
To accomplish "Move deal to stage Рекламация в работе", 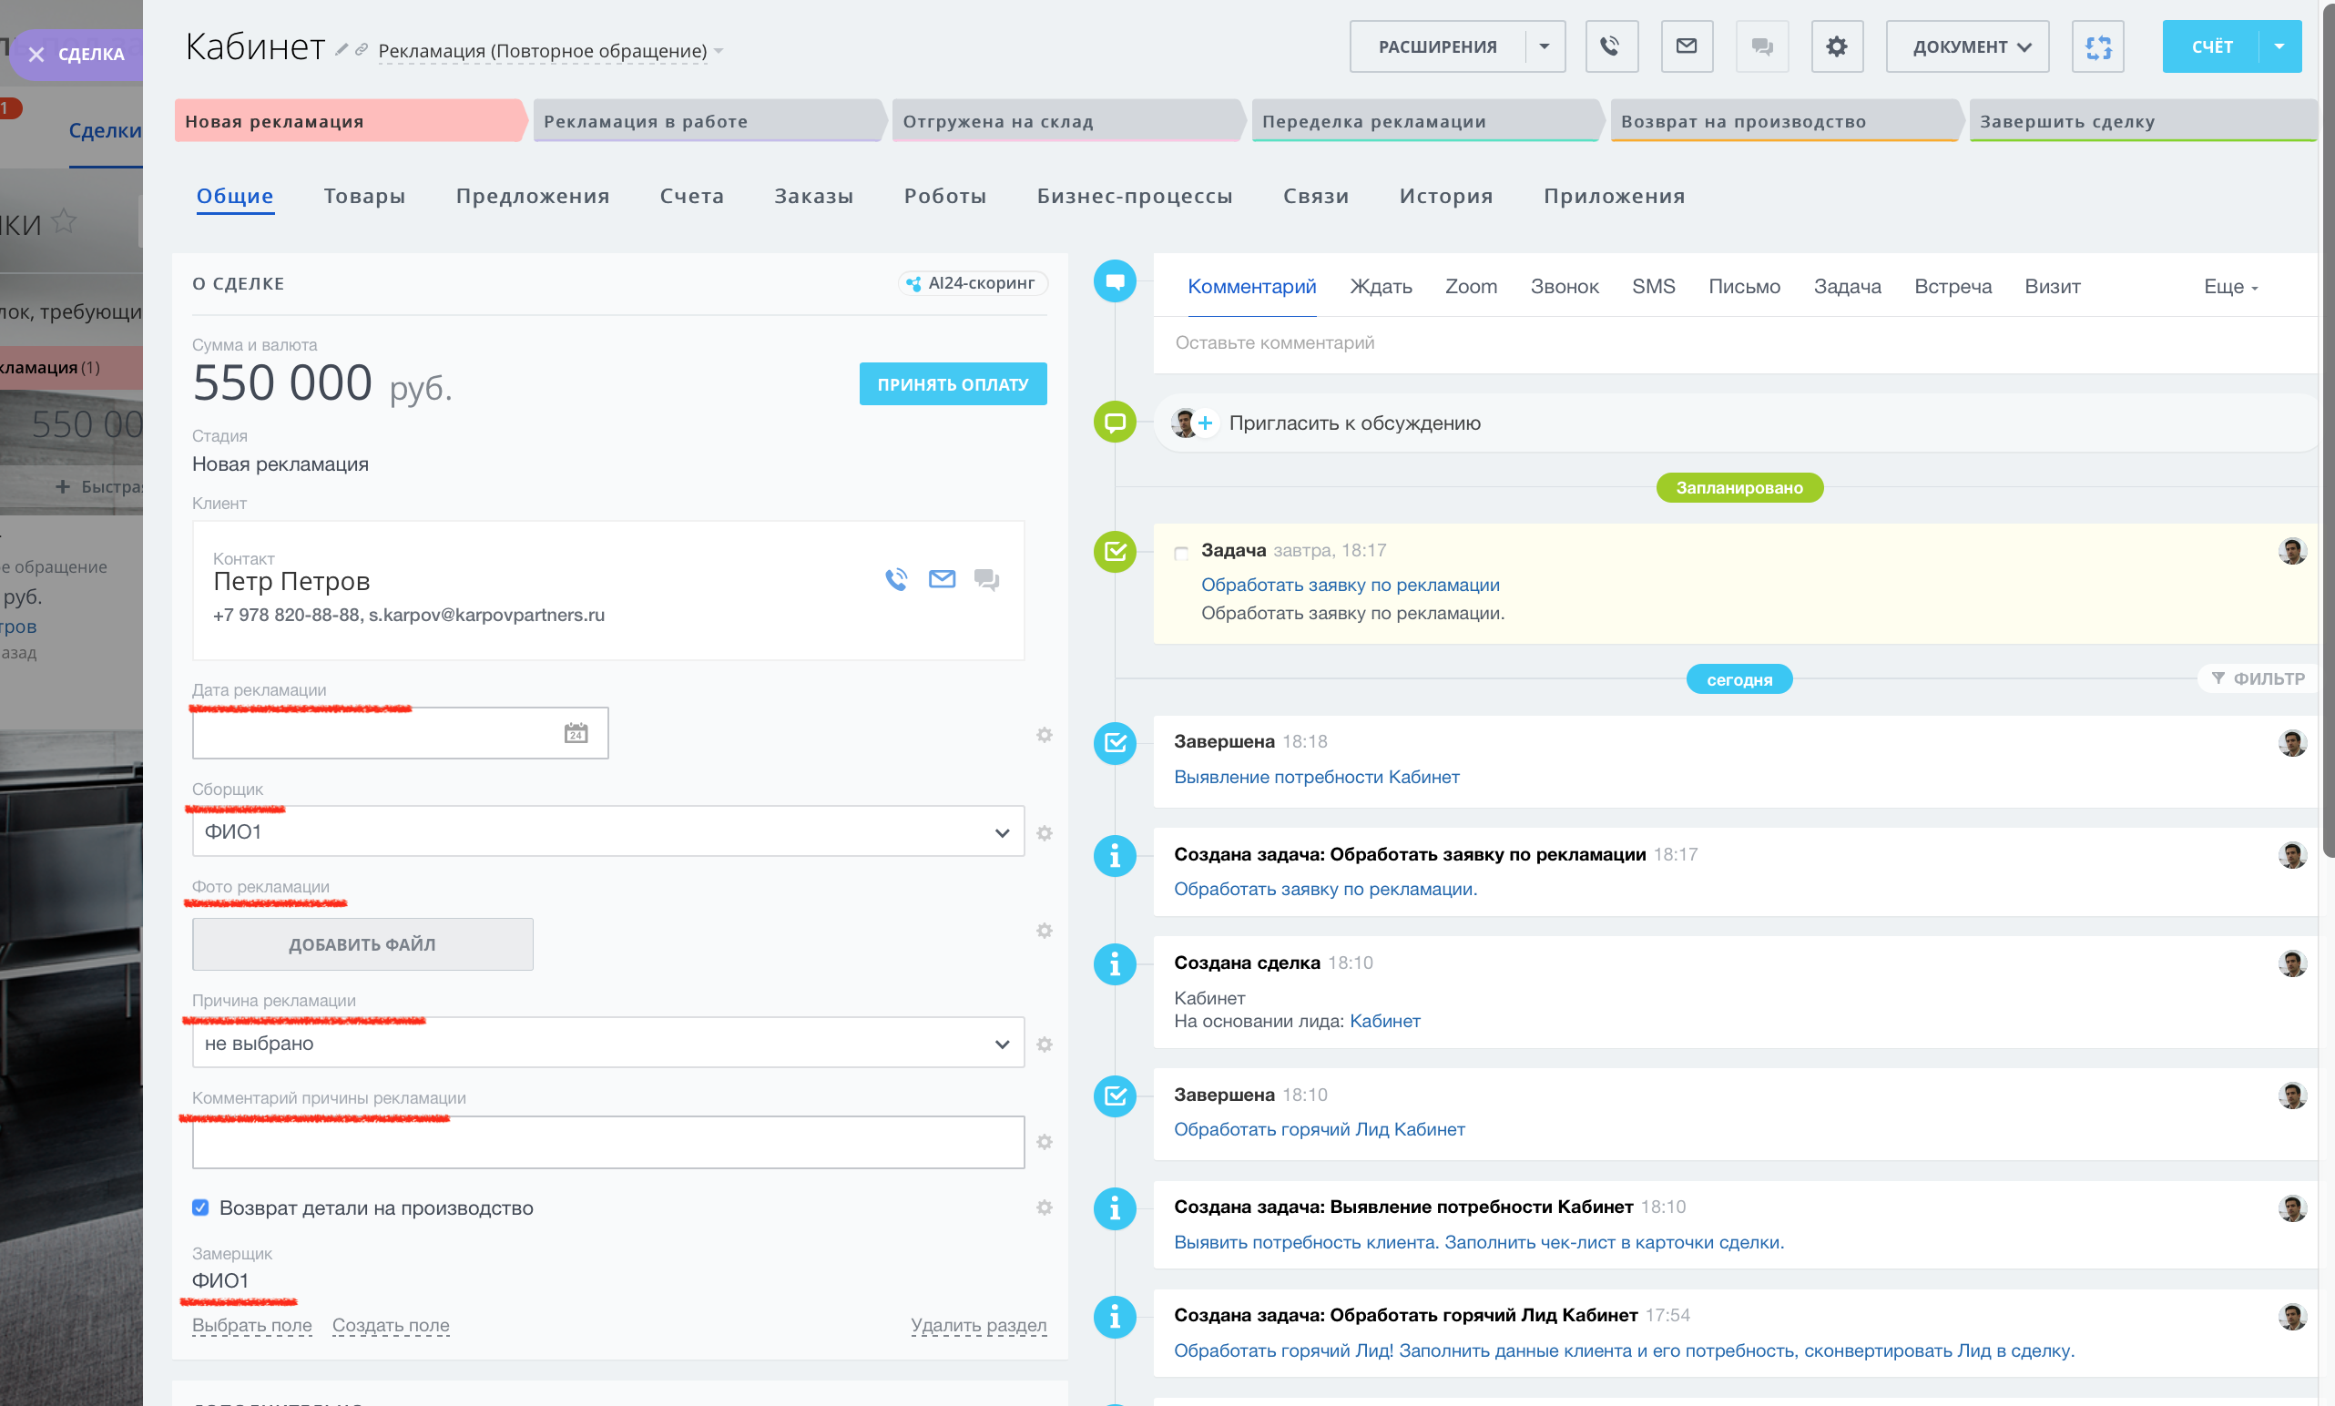I will (x=707, y=121).
